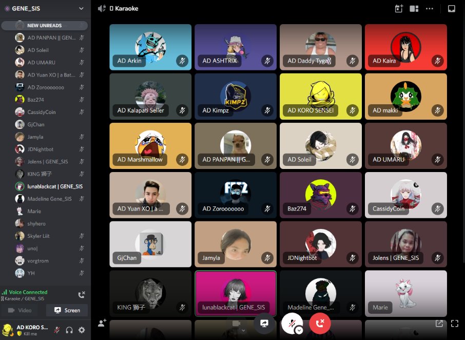This screenshot has height=340, width=465.
Task: Select AD Zoroooooo in sidebar list
Action: point(50,87)
